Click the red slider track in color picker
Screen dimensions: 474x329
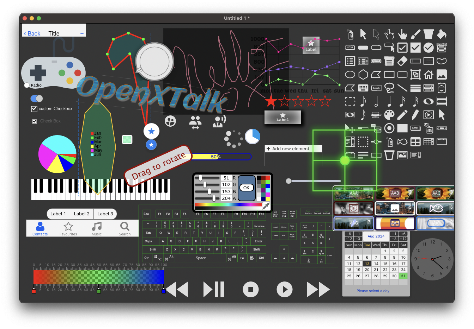click(208, 178)
